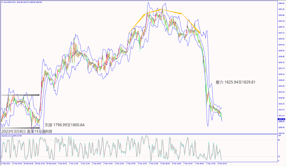Screen dimensions: 286x166
Task: Select the lower black horizontal arrow line
Action: [20, 128]
